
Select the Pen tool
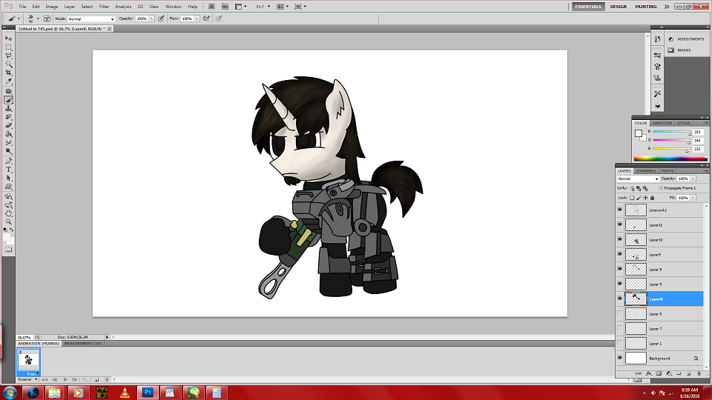pos(9,161)
